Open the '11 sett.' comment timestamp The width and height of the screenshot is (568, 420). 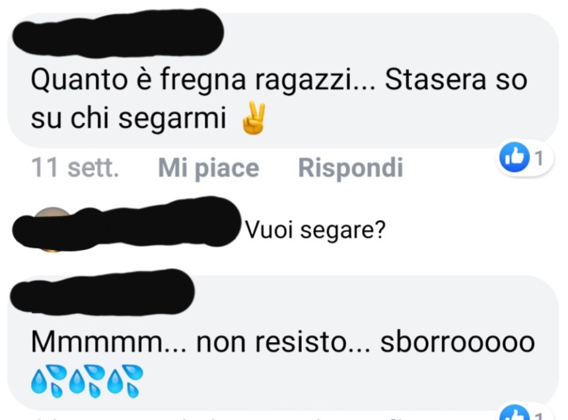(75, 168)
